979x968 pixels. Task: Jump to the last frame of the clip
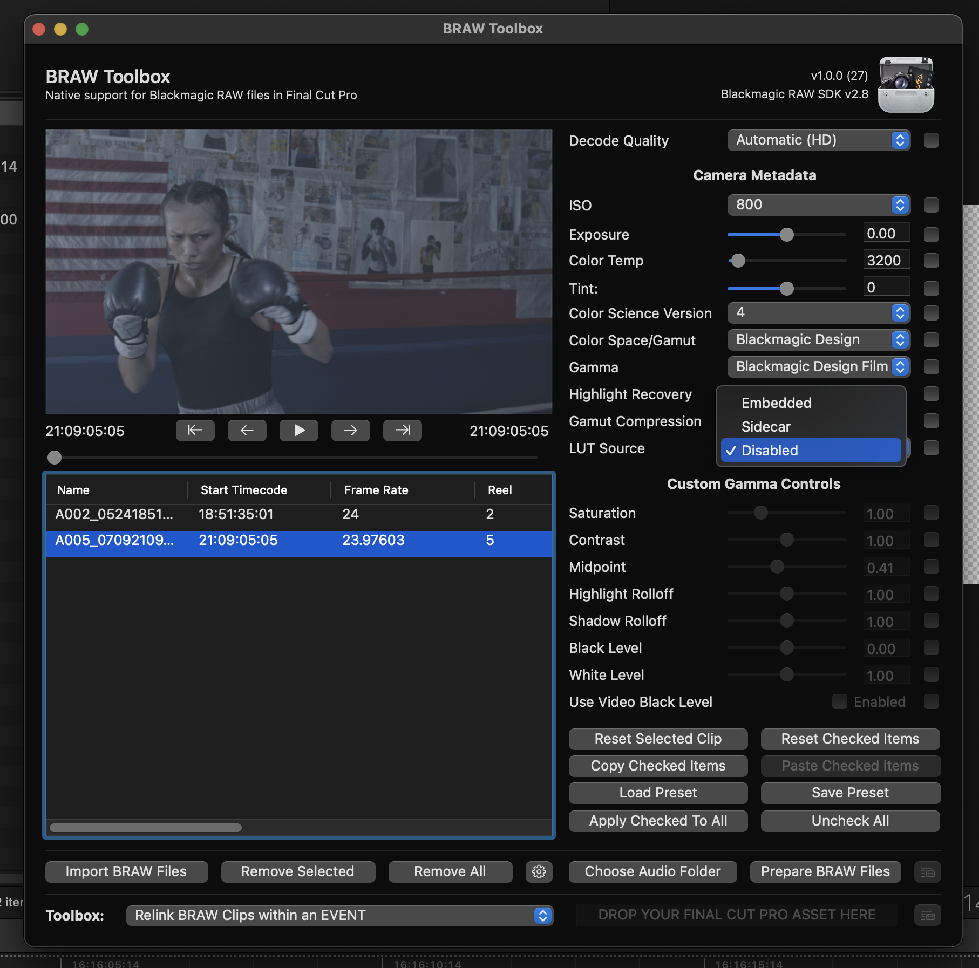402,430
